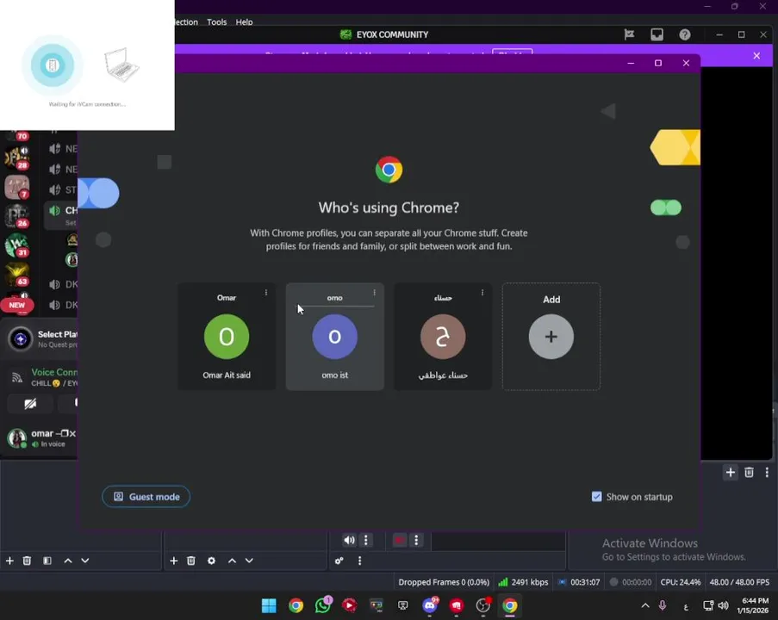Move source up in Sources panel
778x620 pixels.
[232, 561]
